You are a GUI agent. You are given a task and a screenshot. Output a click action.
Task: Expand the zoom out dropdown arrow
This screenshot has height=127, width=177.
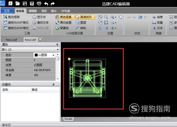(x=115, y=23)
